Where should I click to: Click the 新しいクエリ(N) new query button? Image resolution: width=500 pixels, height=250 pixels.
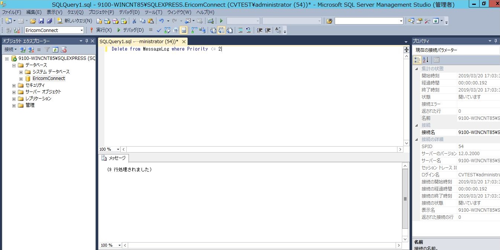pyautogui.click(x=74, y=21)
